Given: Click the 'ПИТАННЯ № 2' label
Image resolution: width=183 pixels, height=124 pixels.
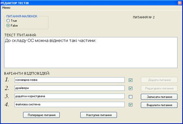Looking at the screenshot, I should (144, 17).
